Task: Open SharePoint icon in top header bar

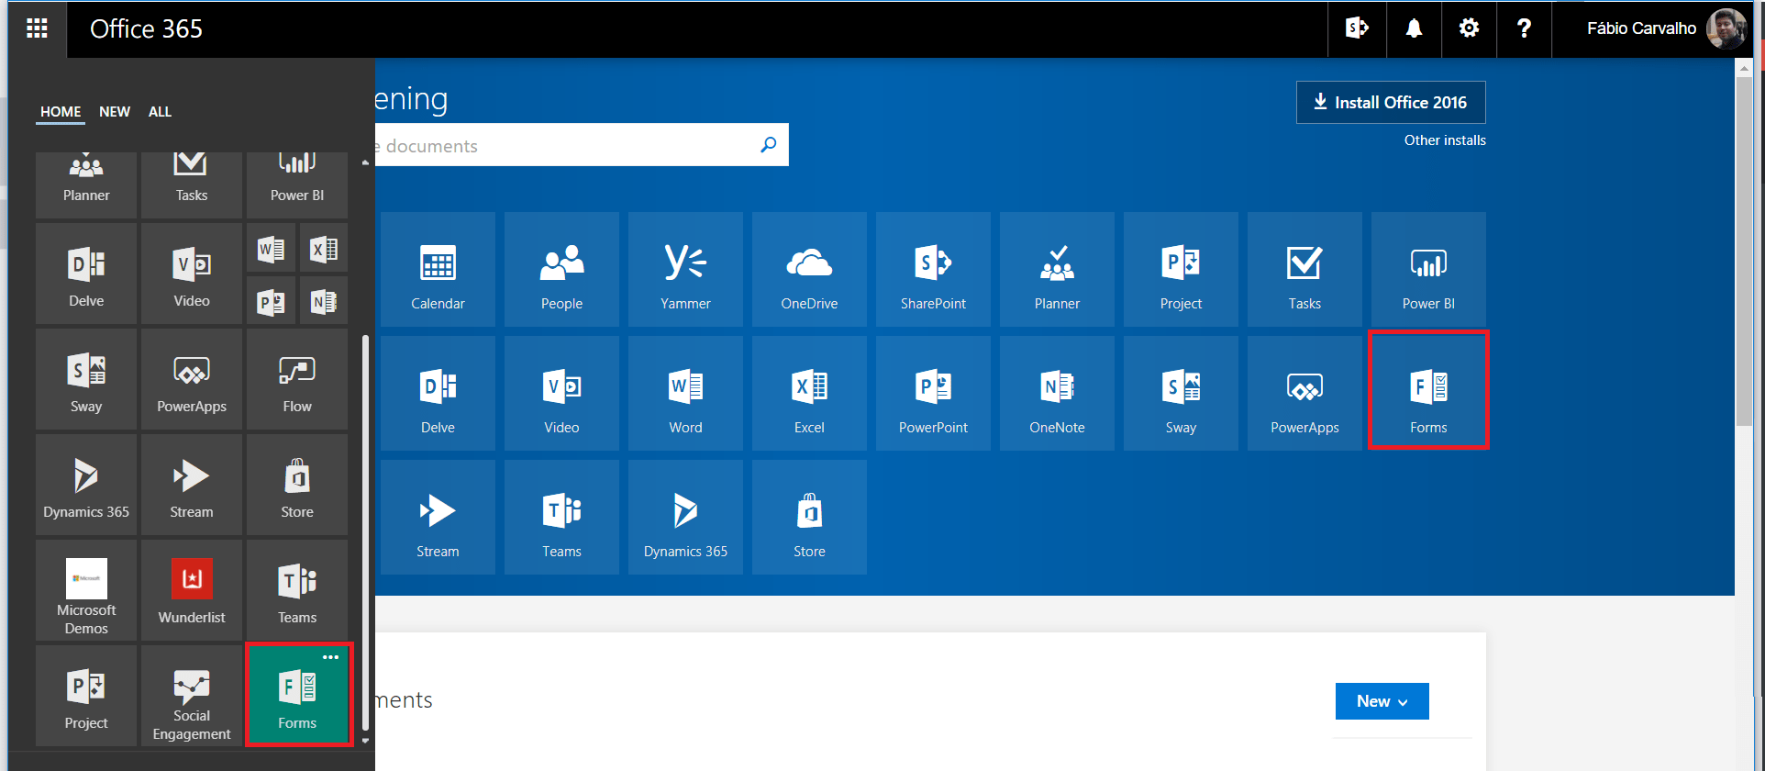Action: (x=1357, y=28)
